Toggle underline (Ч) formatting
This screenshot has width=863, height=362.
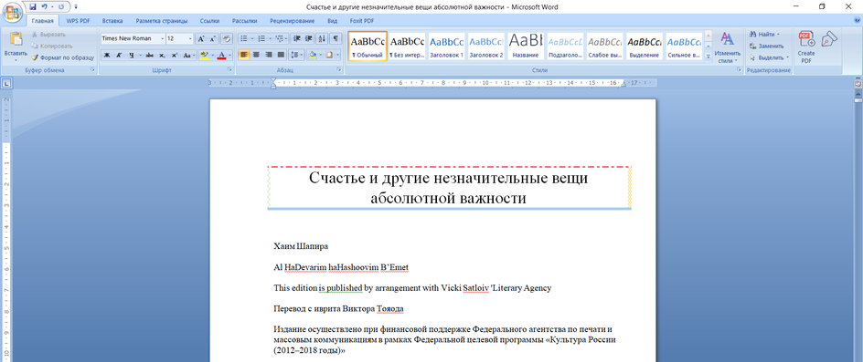(132, 55)
